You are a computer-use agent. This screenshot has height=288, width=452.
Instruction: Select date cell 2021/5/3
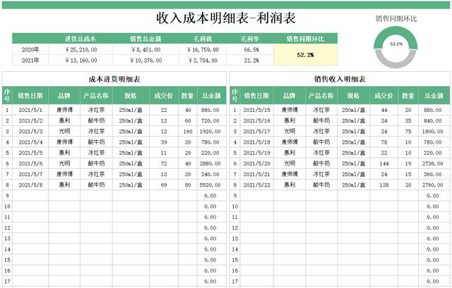(30, 132)
